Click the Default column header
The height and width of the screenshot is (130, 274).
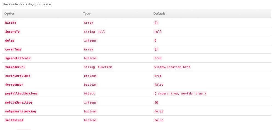point(159,14)
